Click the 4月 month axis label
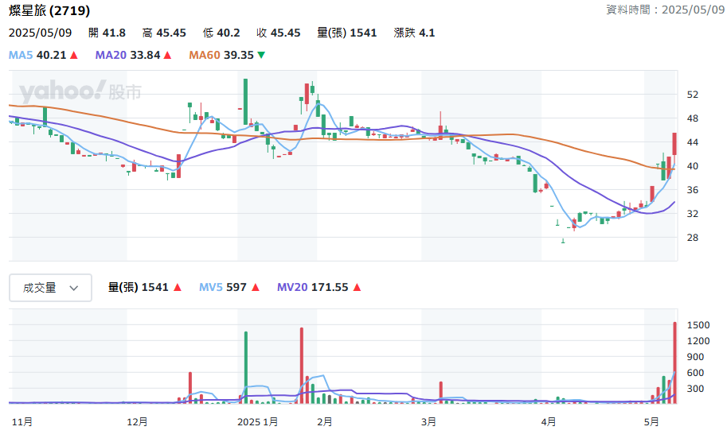This screenshot has height=442, width=727. [x=549, y=422]
